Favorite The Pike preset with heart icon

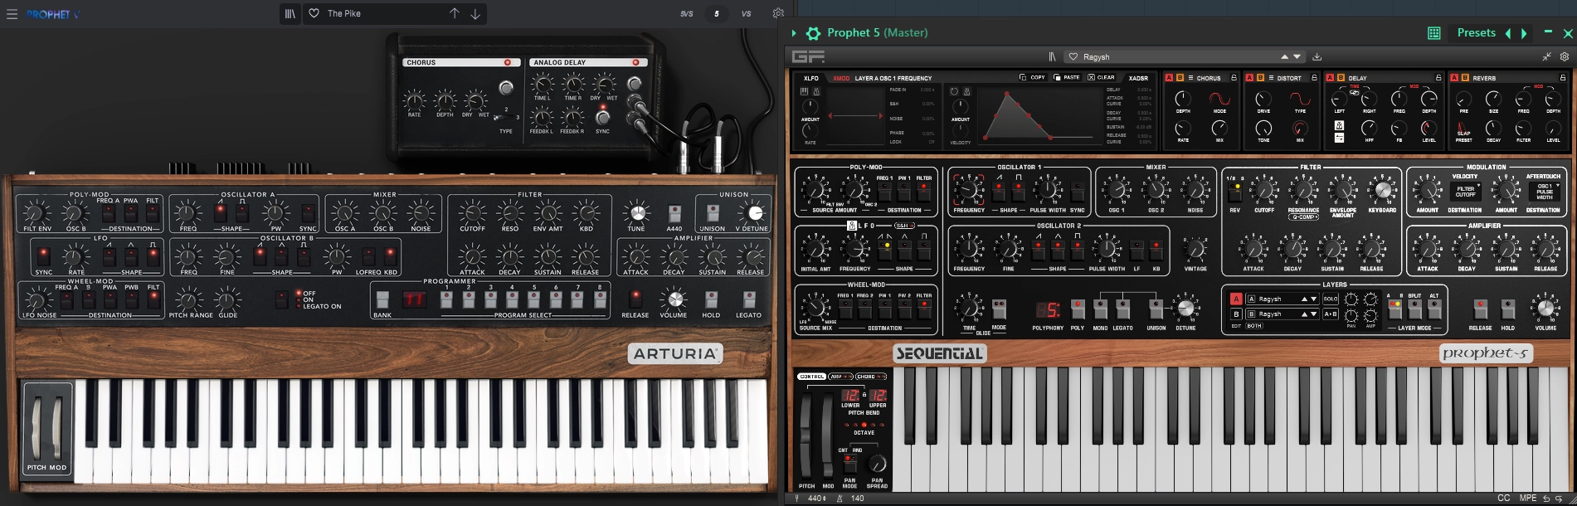[x=314, y=13]
